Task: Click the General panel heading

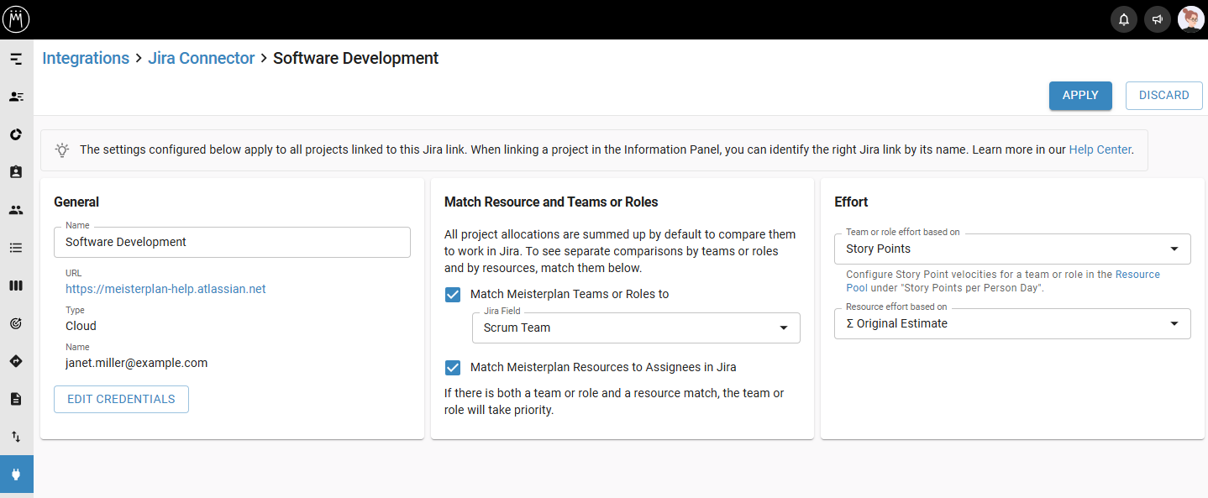Action: pyautogui.click(x=76, y=202)
